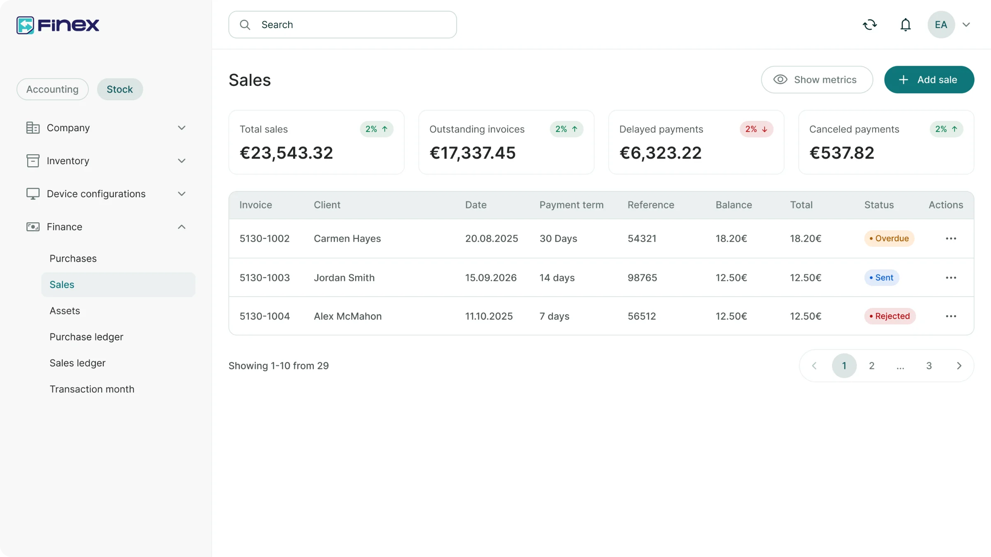Select the Stock mode pill
This screenshot has height=557, width=991.
pyautogui.click(x=120, y=89)
